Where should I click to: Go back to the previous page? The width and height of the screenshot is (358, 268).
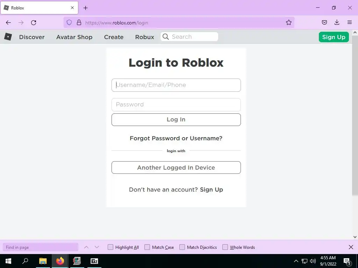click(8, 23)
